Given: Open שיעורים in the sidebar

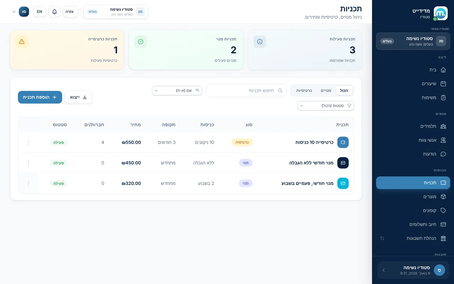Looking at the screenshot, I should click(x=413, y=84).
